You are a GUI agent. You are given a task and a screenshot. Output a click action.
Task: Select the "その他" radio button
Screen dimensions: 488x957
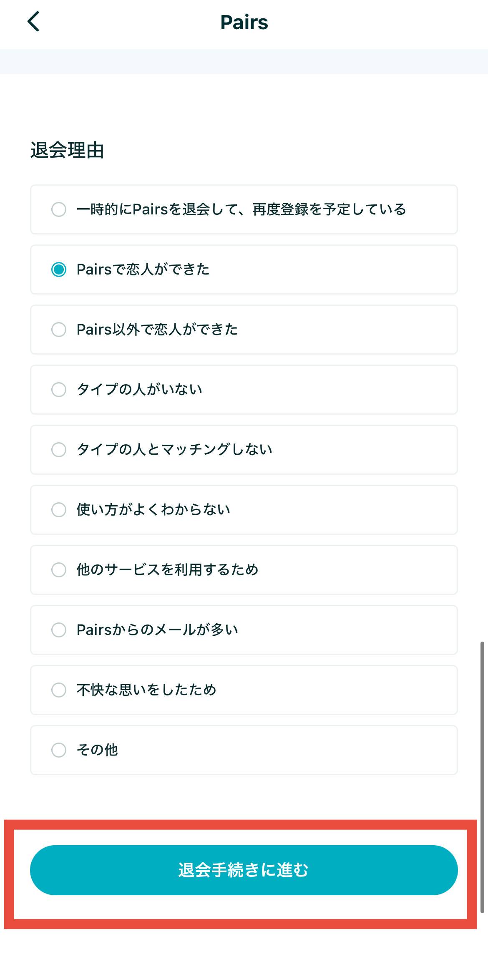tap(59, 750)
